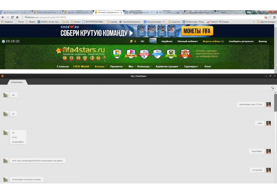Click the fifa4stars.ru site logo
This screenshot has width=277, height=194.
point(81,51)
